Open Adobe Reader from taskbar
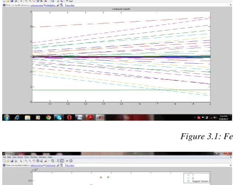The width and height of the screenshot is (233, 185). (x=90, y=118)
